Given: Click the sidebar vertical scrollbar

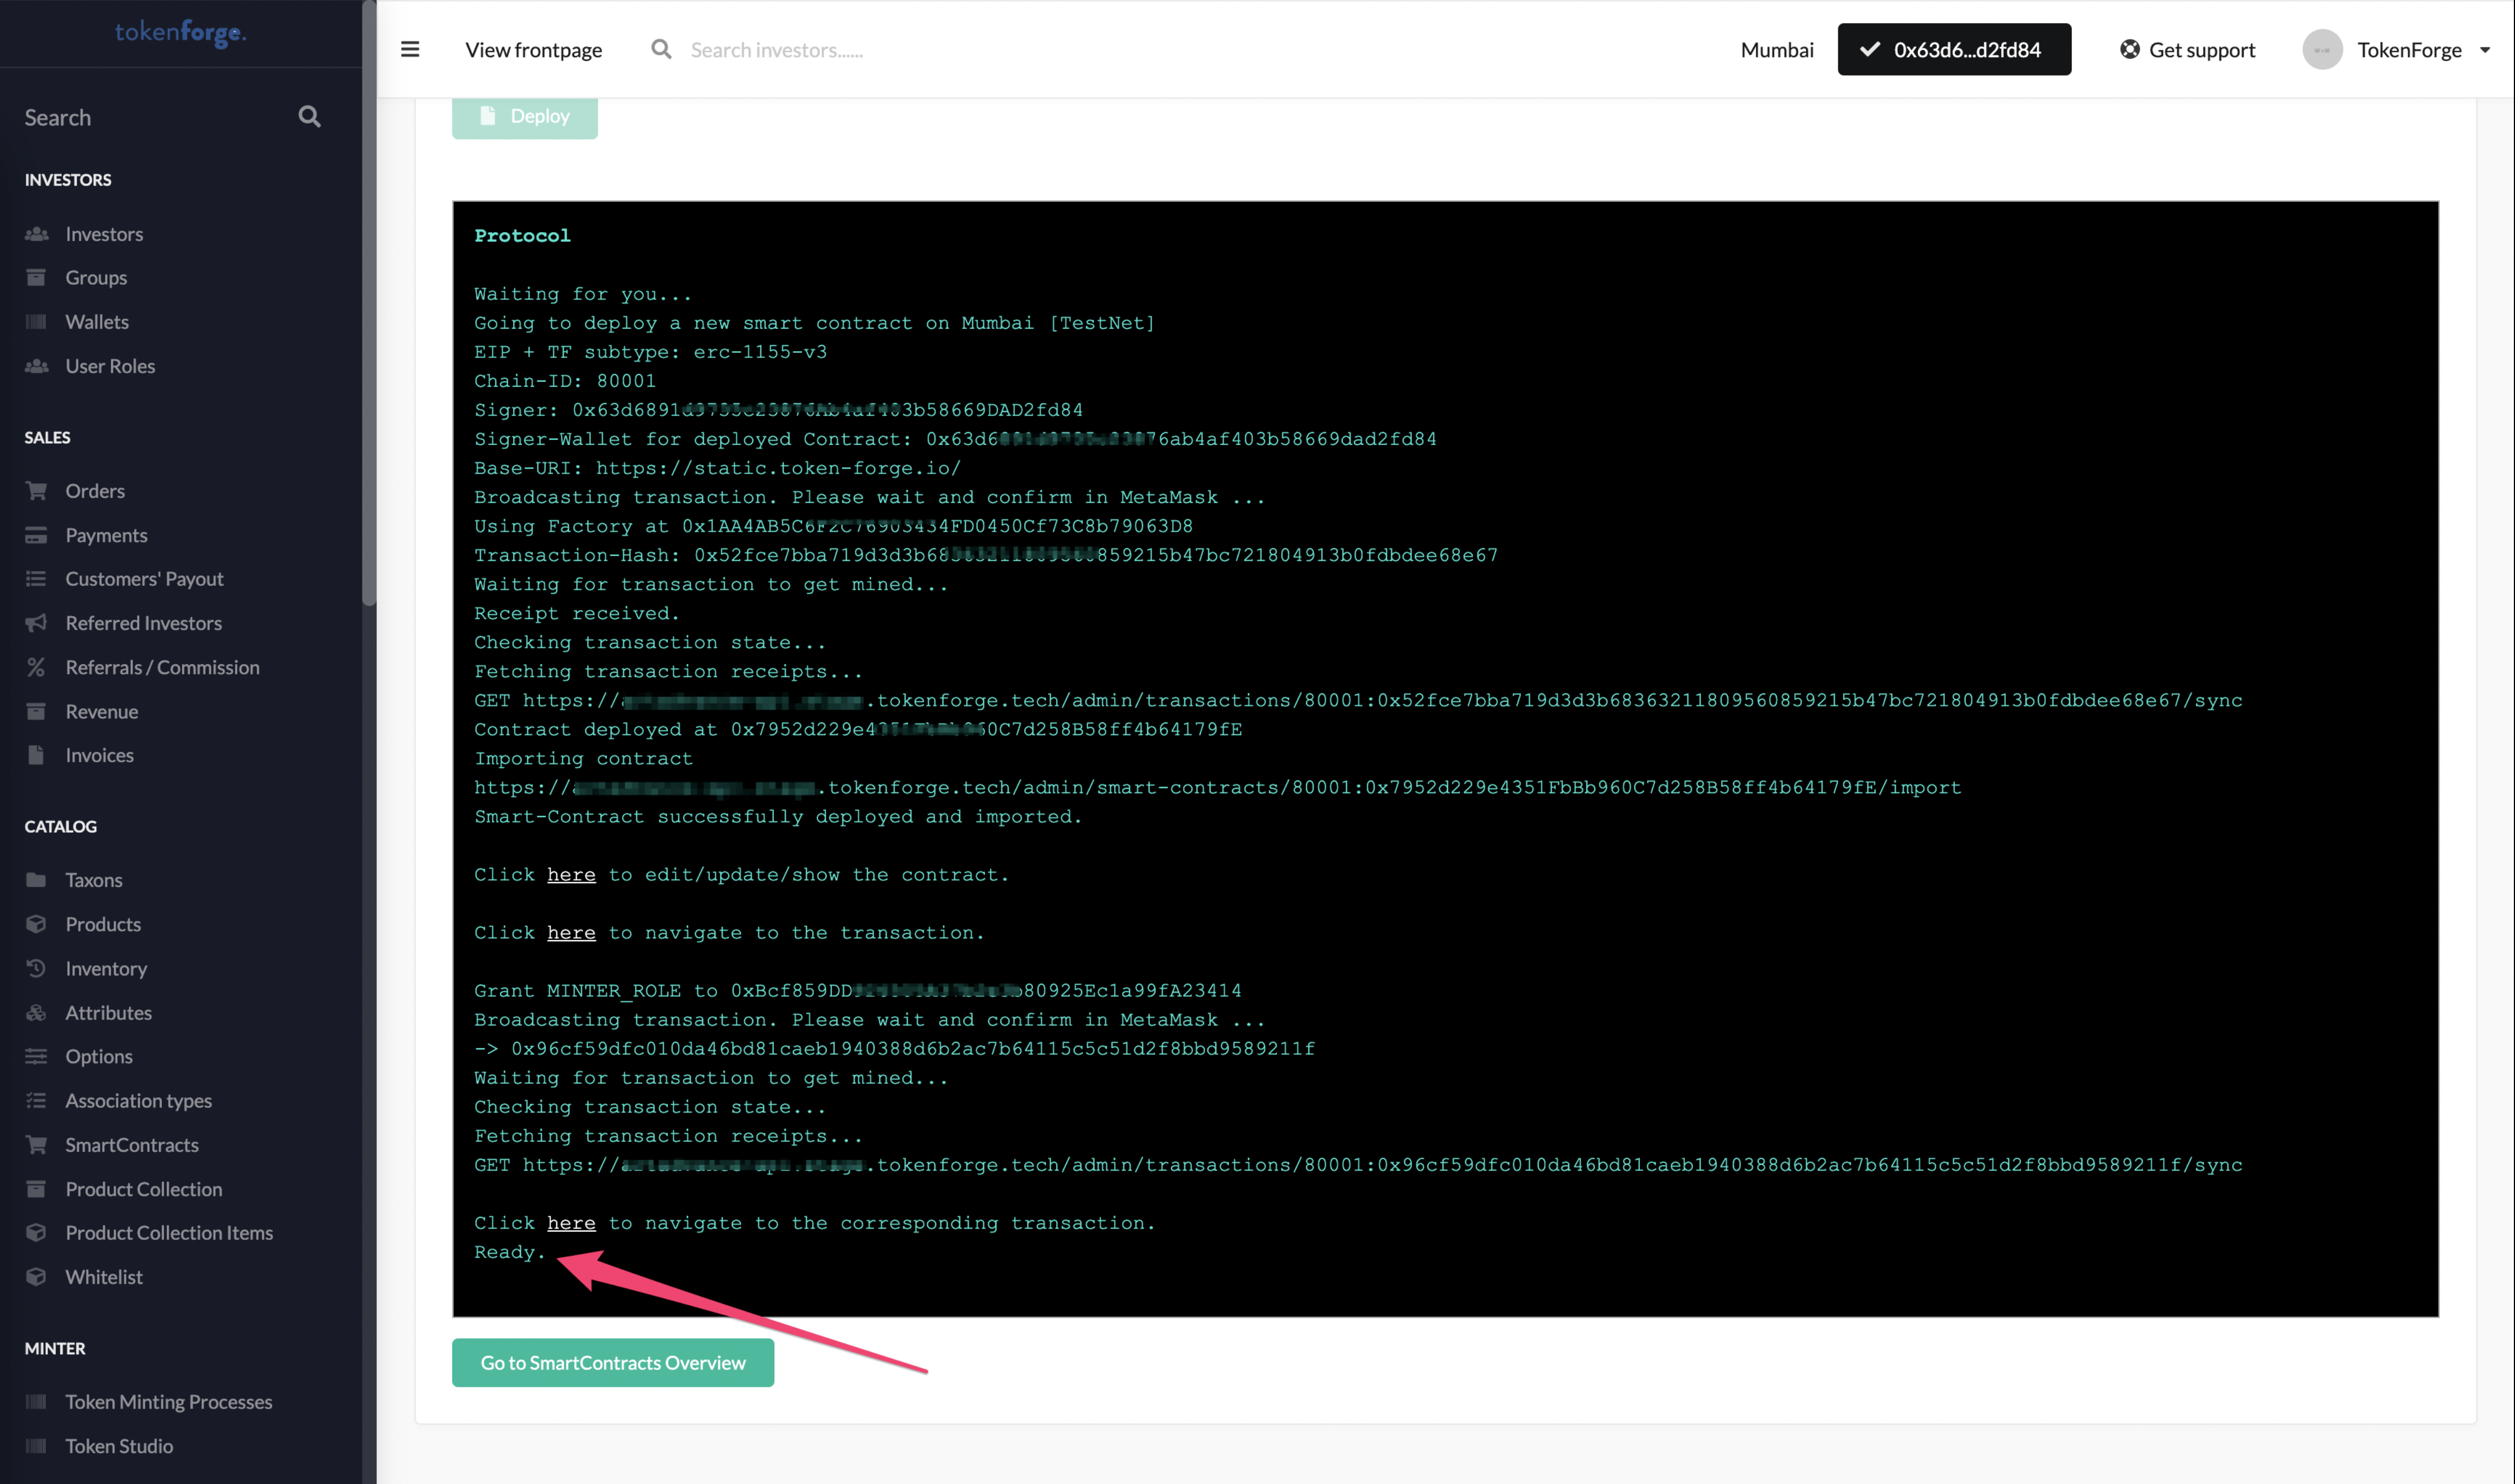Looking at the screenshot, I should point(369,303).
